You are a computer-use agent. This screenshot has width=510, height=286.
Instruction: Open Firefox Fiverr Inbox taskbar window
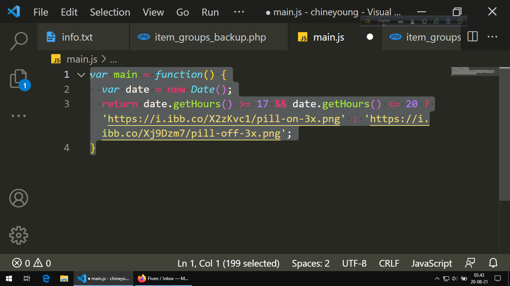(x=163, y=279)
